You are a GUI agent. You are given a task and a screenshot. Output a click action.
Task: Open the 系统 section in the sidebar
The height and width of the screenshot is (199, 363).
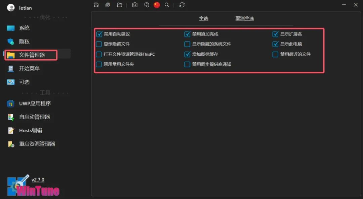(24, 28)
